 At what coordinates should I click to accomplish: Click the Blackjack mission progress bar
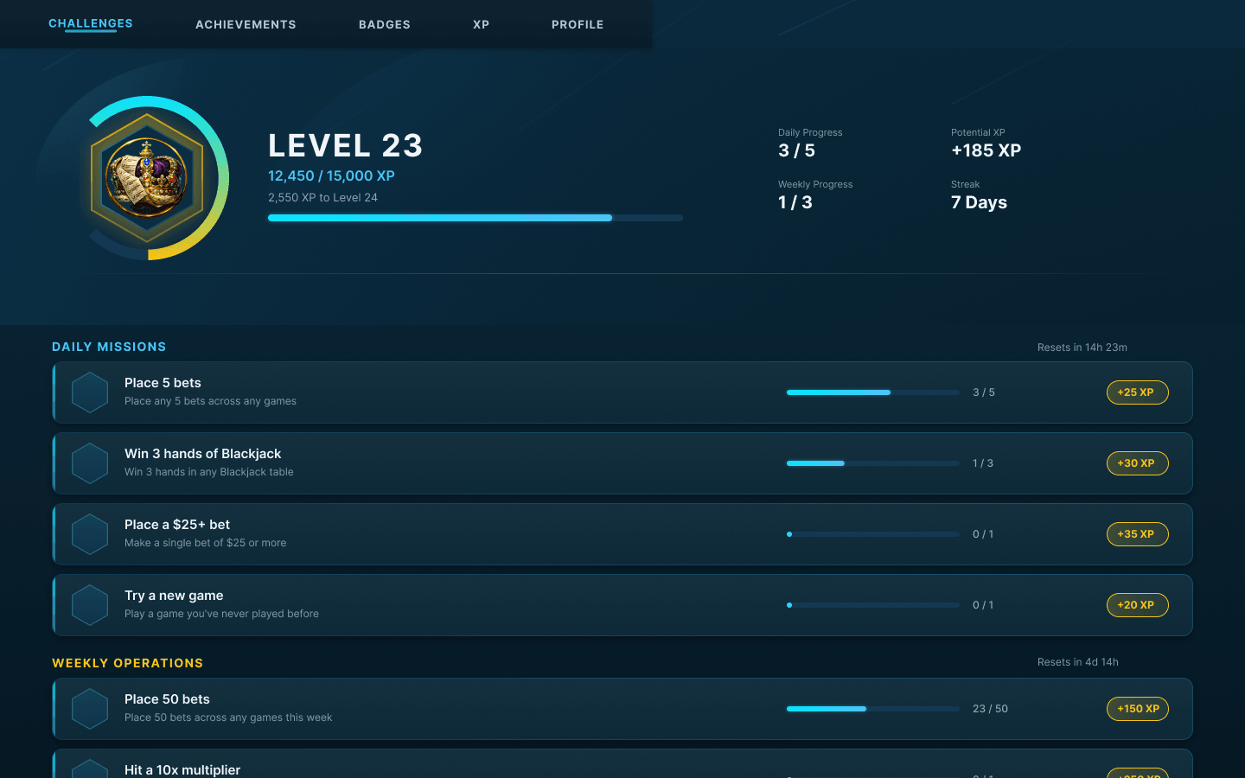pos(873,463)
